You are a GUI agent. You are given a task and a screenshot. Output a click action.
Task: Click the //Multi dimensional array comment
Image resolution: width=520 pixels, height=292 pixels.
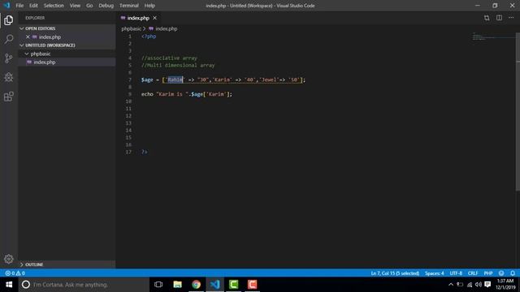click(x=178, y=65)
